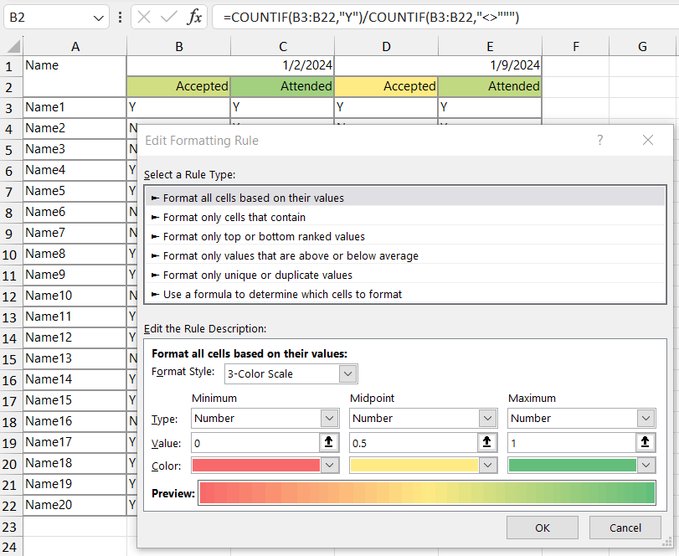The height and width of the screenshot is (556, 679).
Task: Click the color scale Preview gradient bar
Action: 427,492
